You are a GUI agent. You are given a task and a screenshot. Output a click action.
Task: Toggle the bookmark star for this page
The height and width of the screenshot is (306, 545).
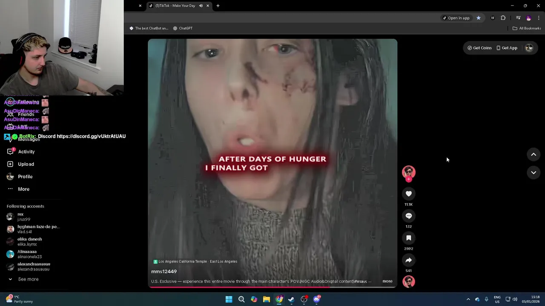tap(479, 18)
